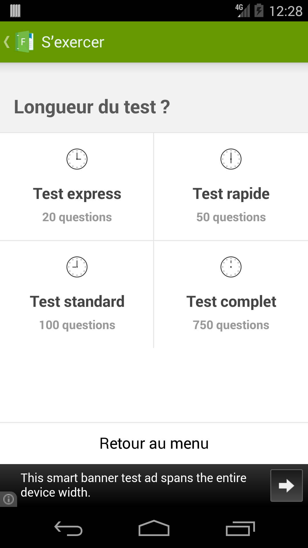Tap the smart banner test ad text
Viewport: 308px width, 548px height.
click(x=133, y=485)
